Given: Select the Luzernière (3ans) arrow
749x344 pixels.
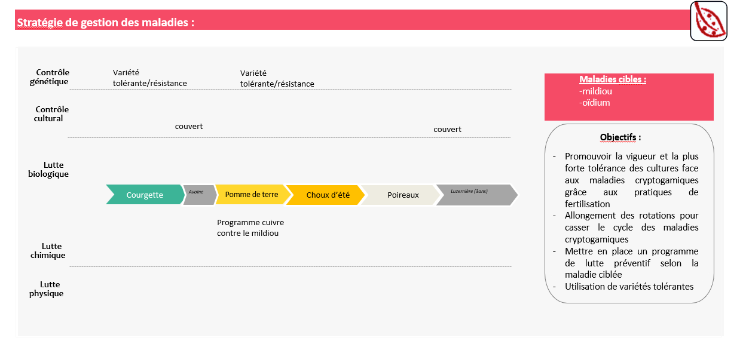Looking at the screenshot, I should coord(476,195).
